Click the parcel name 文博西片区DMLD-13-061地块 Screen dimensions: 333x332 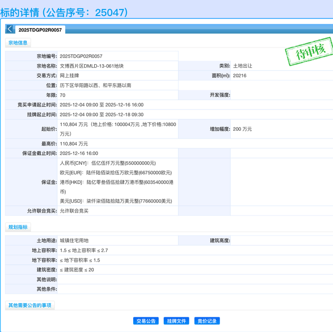92,66
